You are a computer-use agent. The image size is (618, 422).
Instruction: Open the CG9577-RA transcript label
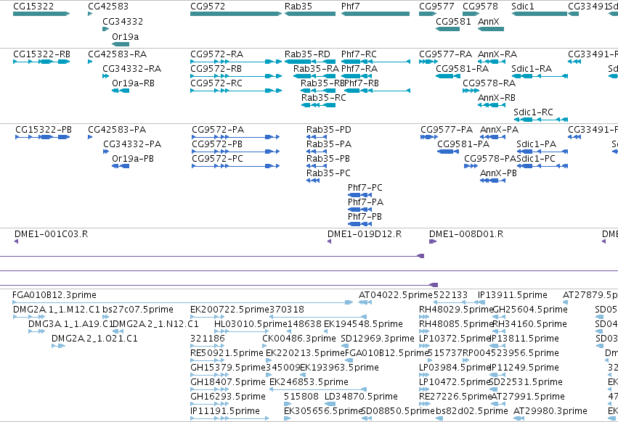(x=445, y=54)
